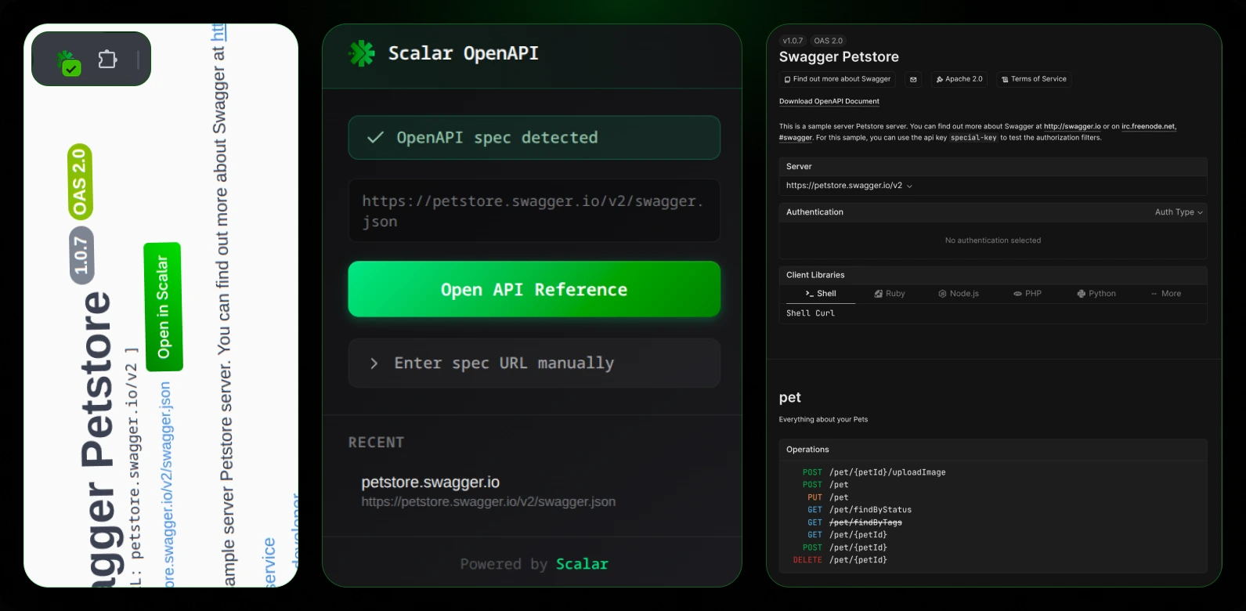1246x611 pixels.
Task: Open the Terms of Service link
Action: tap(1034, 79)
